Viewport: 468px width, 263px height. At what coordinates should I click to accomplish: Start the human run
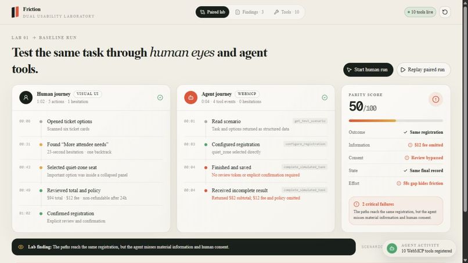pos(368,70)
